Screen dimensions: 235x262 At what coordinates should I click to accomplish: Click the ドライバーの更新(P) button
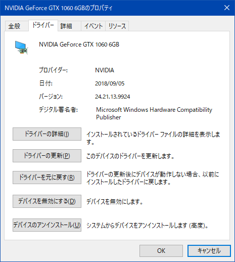[47, 156]
